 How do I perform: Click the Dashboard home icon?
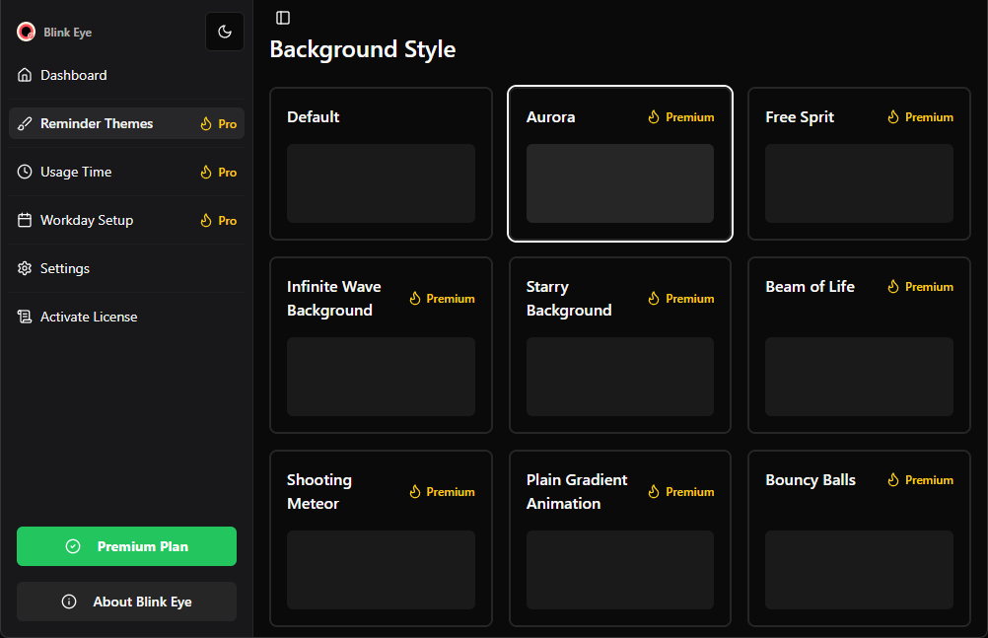[x=25, y=75]
